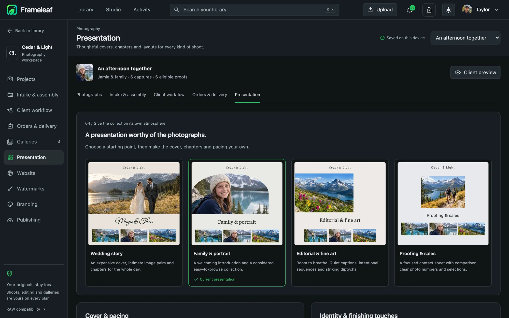Click the shield privacy icon

click(x=9, y=273)
